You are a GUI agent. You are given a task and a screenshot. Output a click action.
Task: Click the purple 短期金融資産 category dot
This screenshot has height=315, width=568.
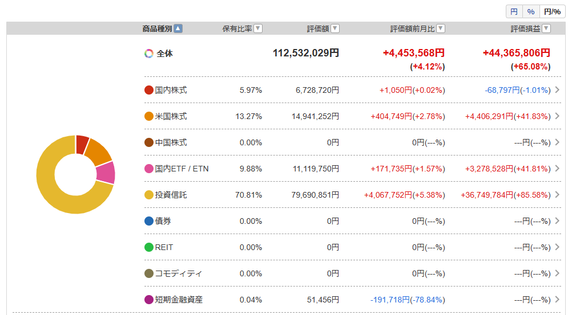149,300
